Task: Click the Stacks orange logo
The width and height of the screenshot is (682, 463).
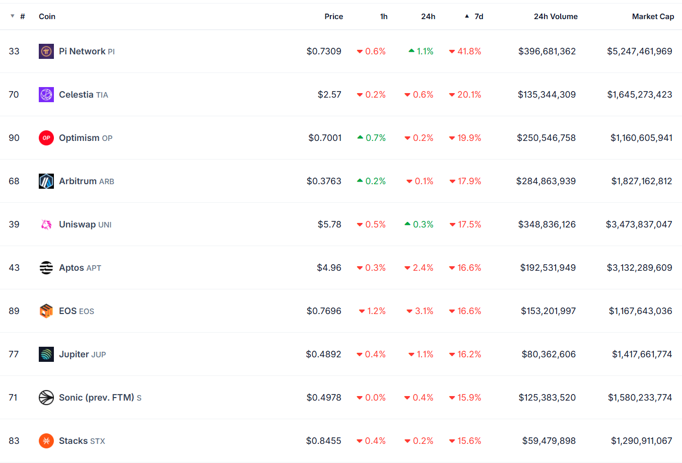Action: click(46, 441)
